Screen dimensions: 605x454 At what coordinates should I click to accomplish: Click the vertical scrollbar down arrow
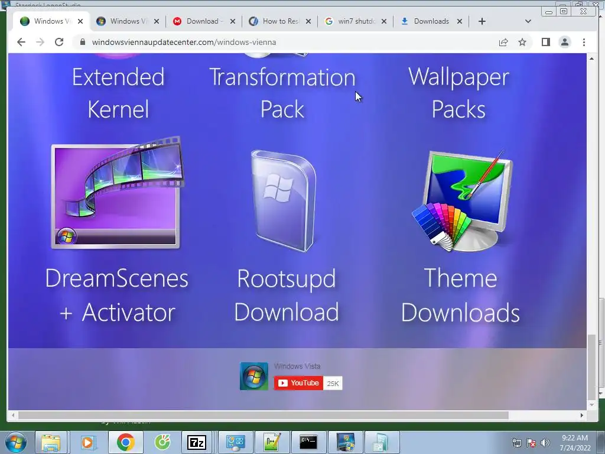(x=591, y=405)
